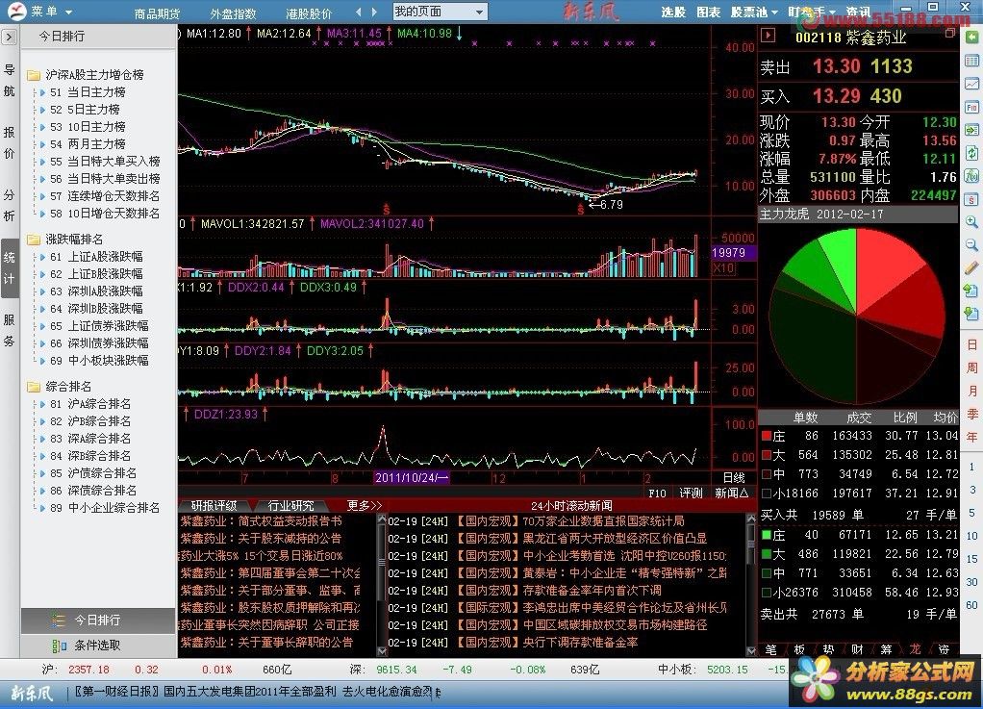
Task: Open the quote table icon in right toolbar
Action: click(971, 61)
